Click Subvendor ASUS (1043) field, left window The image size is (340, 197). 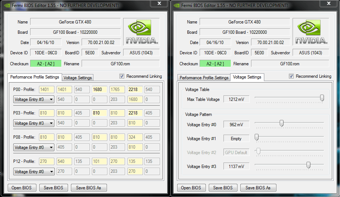pos(142,52)
